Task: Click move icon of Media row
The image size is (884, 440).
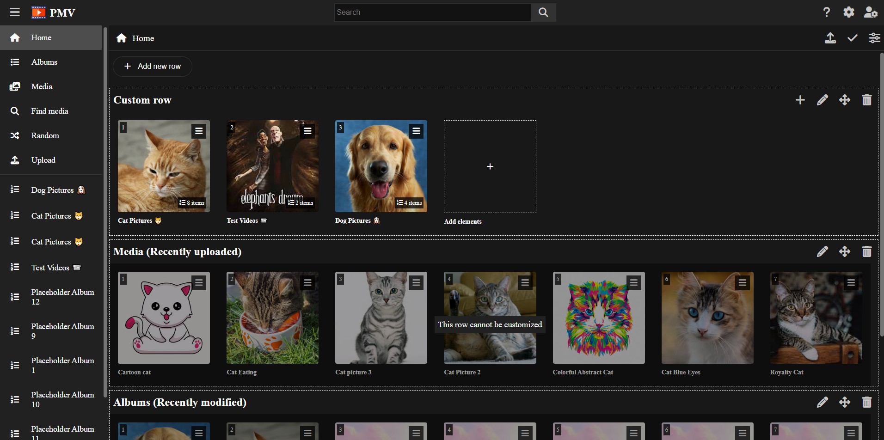Action: [845, 251]
